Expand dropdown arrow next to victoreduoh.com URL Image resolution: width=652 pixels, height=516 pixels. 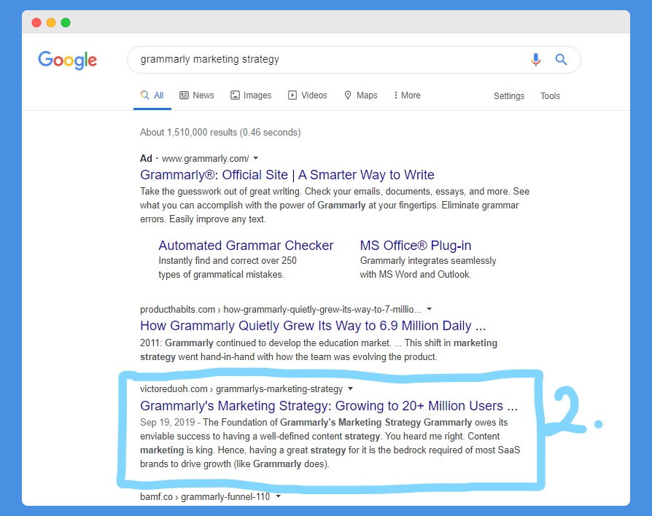point(350,389)
